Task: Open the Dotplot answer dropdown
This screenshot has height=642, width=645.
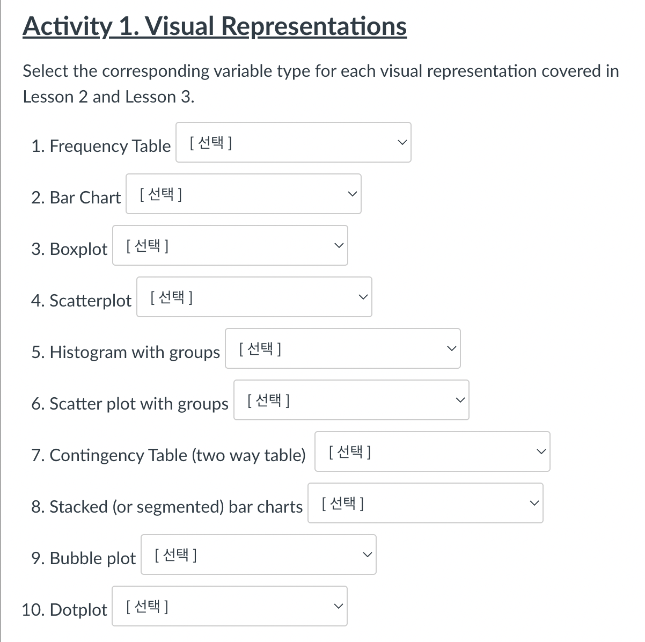Action: [x=230, y=606]
